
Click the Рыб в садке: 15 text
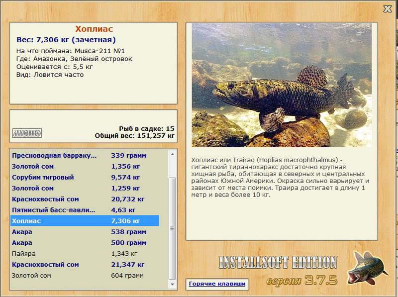(x=147, y=129)
